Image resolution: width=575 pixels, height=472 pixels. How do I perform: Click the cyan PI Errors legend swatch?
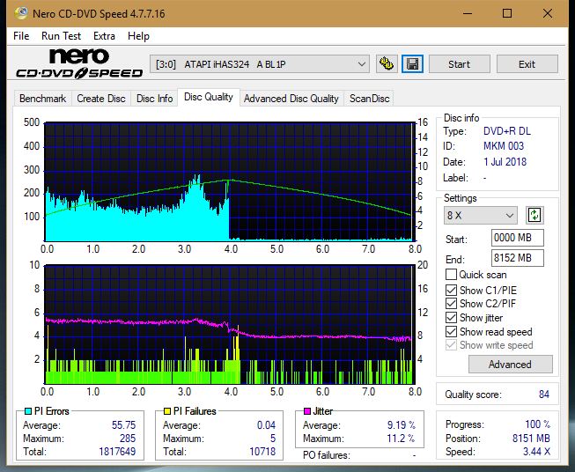coord(28,411)
